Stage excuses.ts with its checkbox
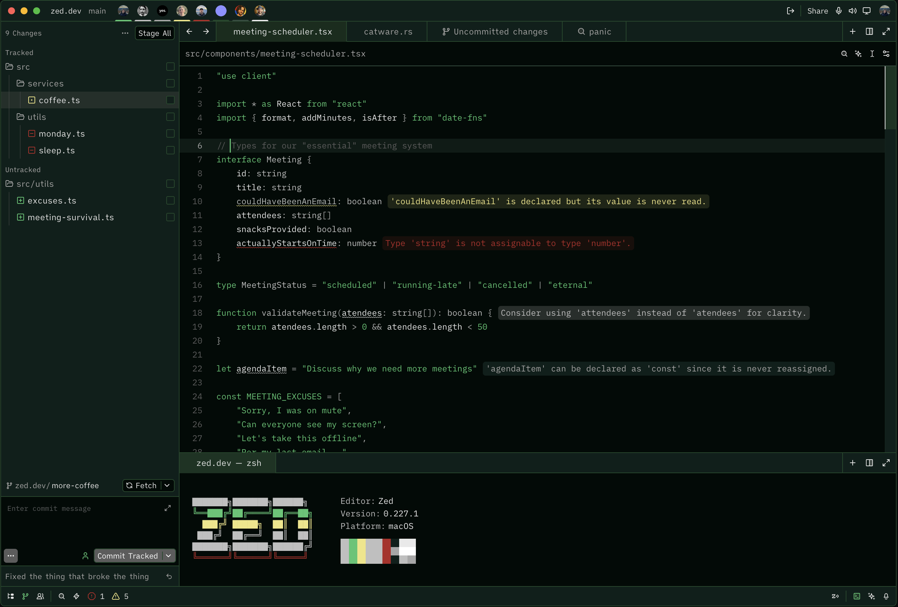898x607 pixels. (x=170, y=200)
